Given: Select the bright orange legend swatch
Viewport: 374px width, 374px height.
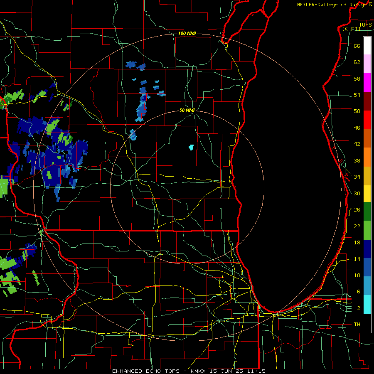Looking at the screenshot, I should 367,157.
